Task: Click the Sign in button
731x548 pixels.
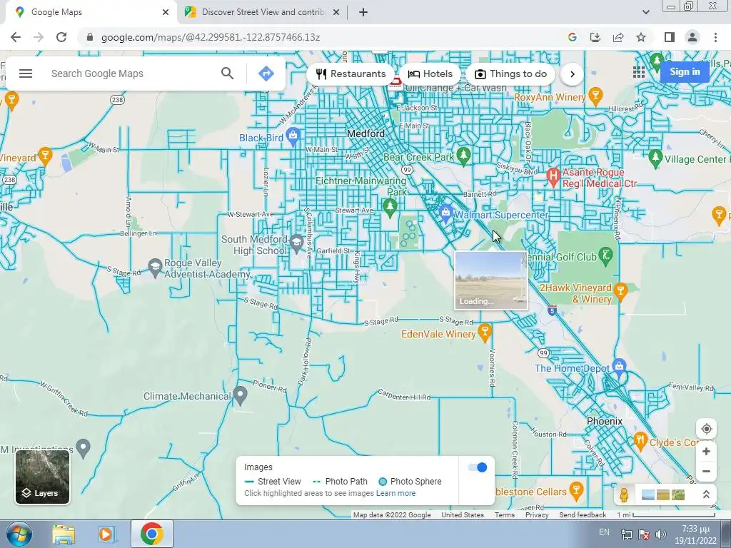Action: point(685,72)
